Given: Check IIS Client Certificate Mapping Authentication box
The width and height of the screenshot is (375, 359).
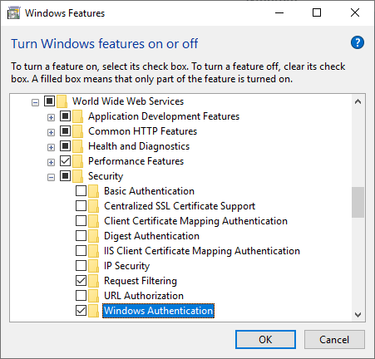Looking at the screenshot, I should (81, 251).
